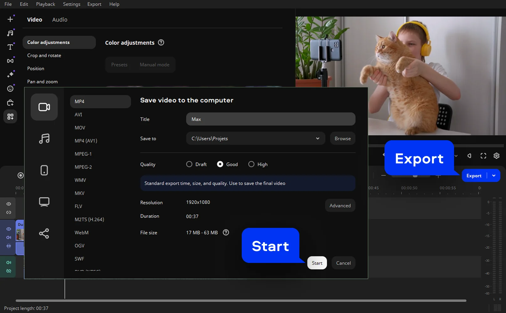Select the Titles tool in sidebar
Viewport: 506px width, 313px height.
[10, 47]
